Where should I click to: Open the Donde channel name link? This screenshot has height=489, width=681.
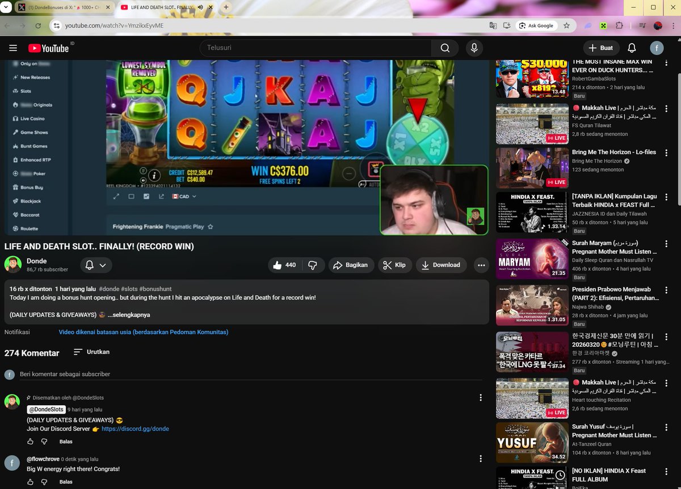(x=37, y=261)
